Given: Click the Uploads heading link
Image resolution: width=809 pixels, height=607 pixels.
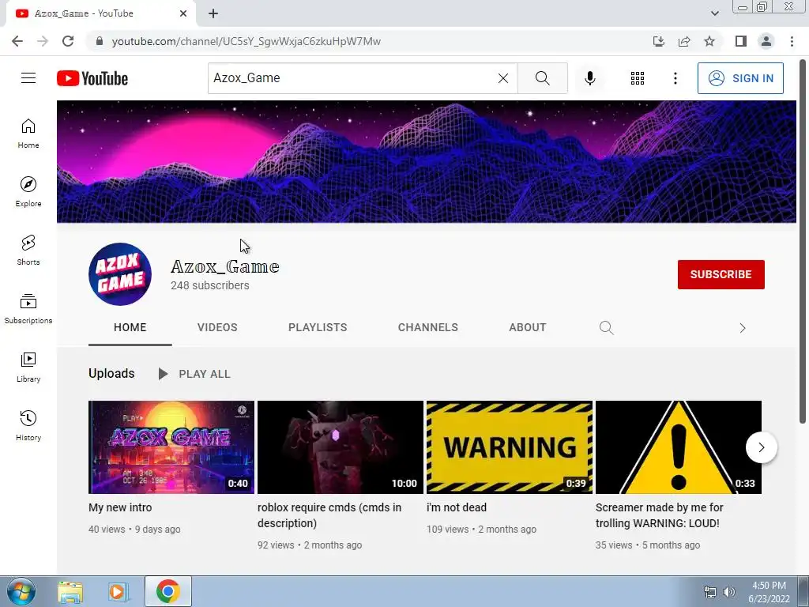Looking at the screenshot, I should tap(111, 373).
